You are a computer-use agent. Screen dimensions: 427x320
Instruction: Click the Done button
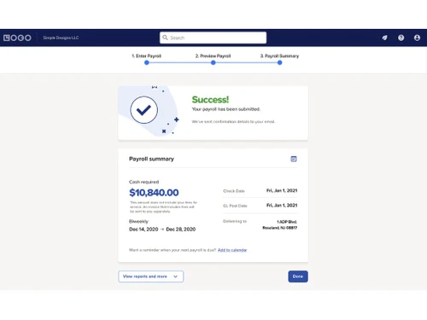pos(298,276)
